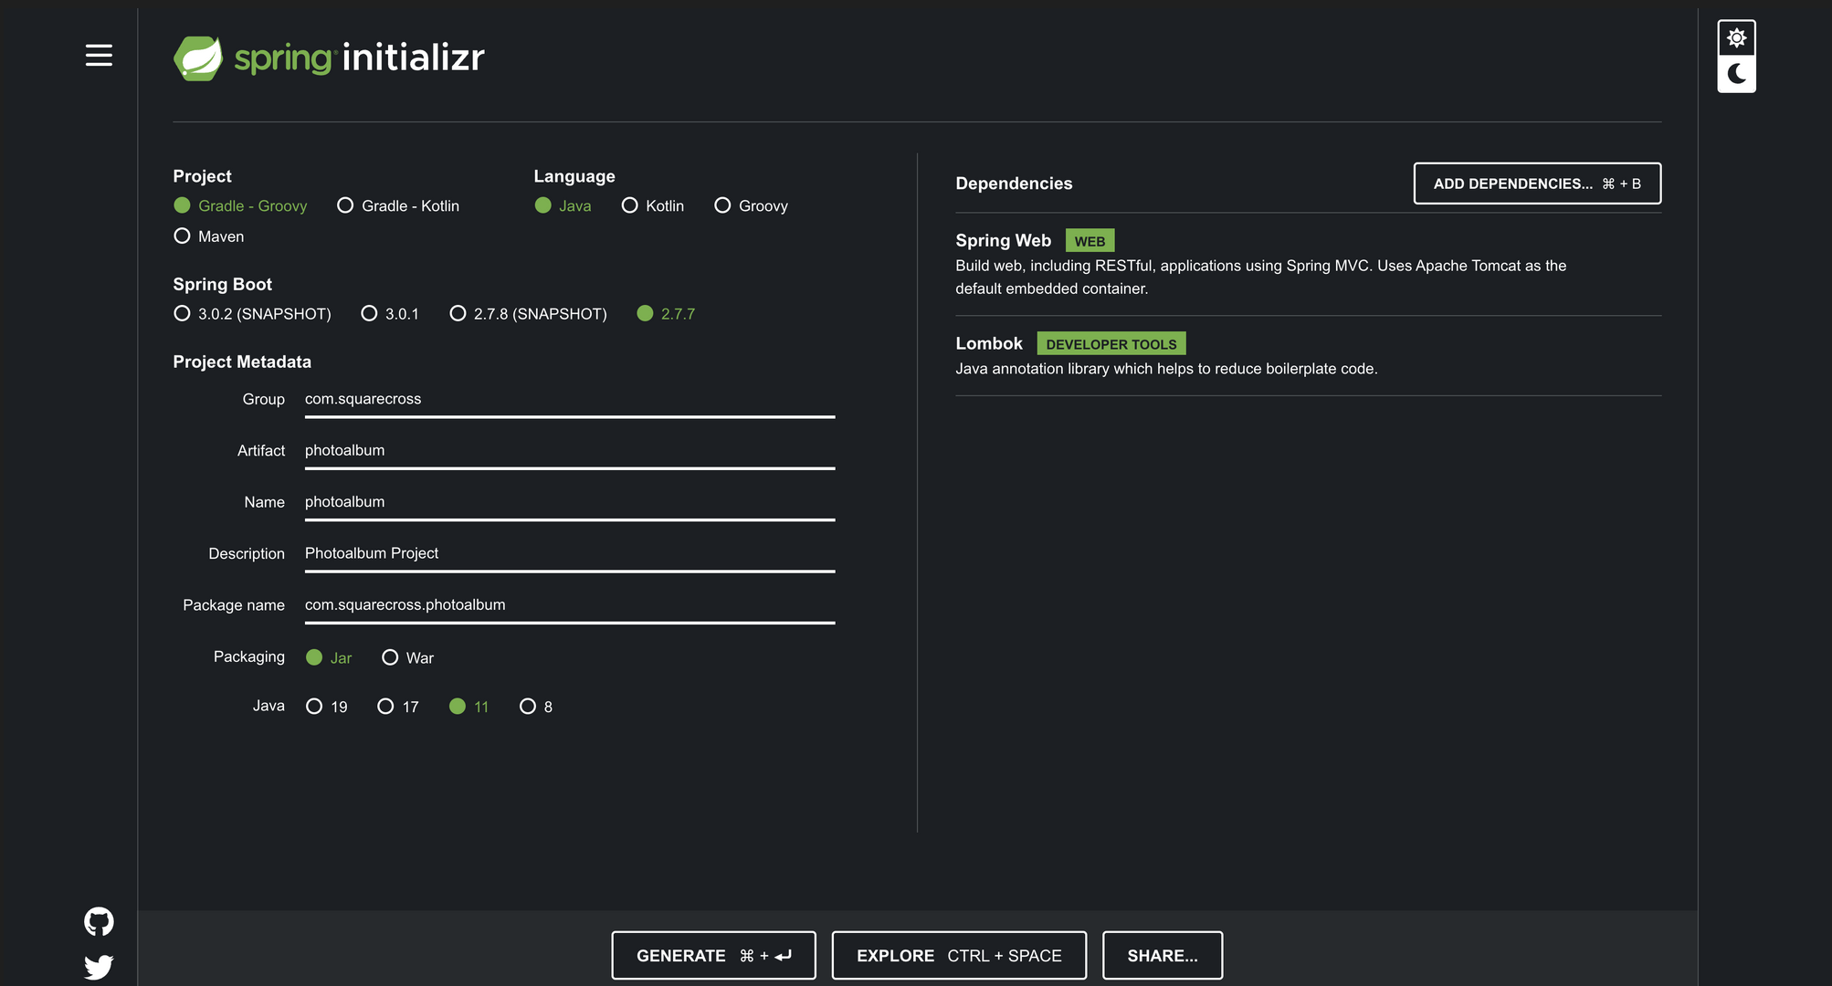The width and height of the screenshot is (1832, 986).
Task: Click the Generate button
Action: click(713, 956)
